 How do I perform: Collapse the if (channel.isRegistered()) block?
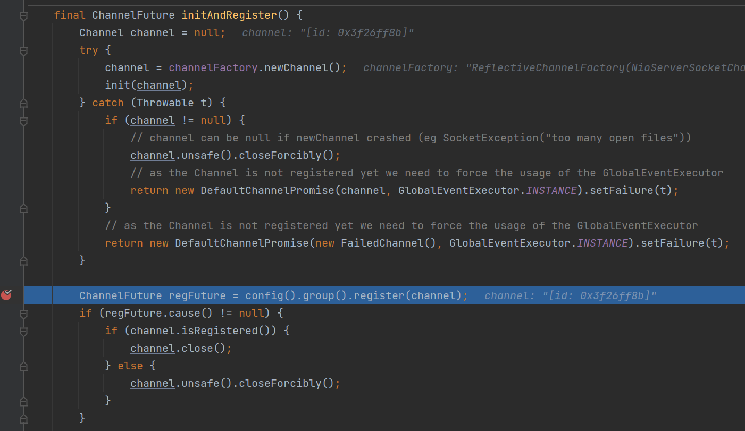tap(23, 332)
